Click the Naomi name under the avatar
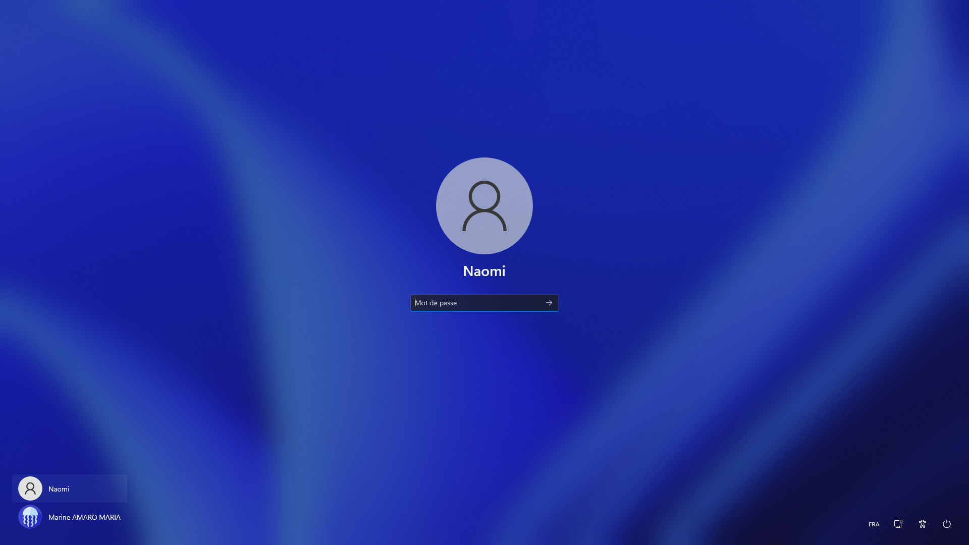The image size is (969, 545). tap(484, 271)
